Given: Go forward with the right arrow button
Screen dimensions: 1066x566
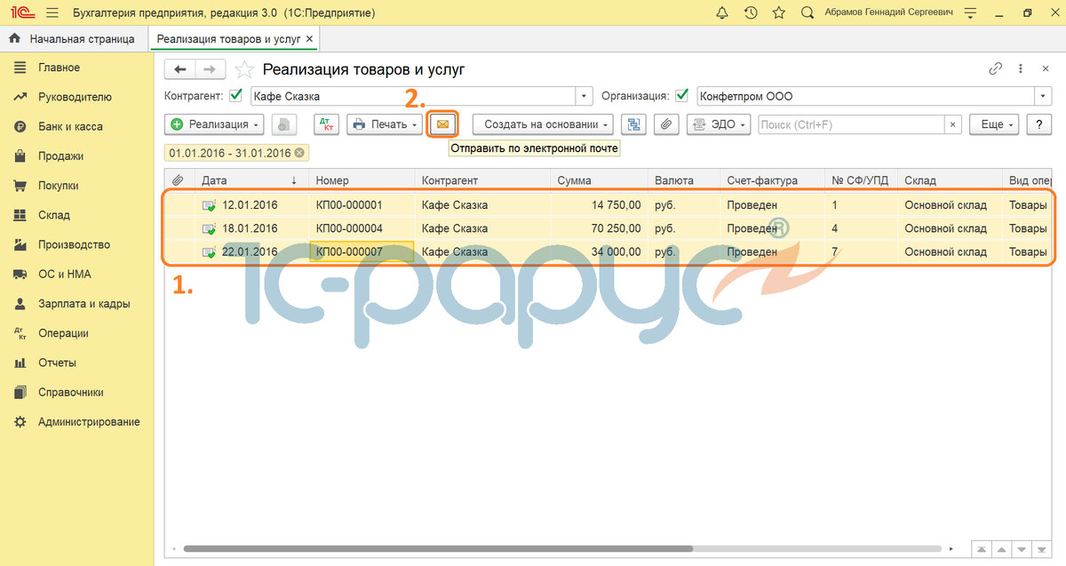Looking at the screenshot, I should tap(211, 69).
